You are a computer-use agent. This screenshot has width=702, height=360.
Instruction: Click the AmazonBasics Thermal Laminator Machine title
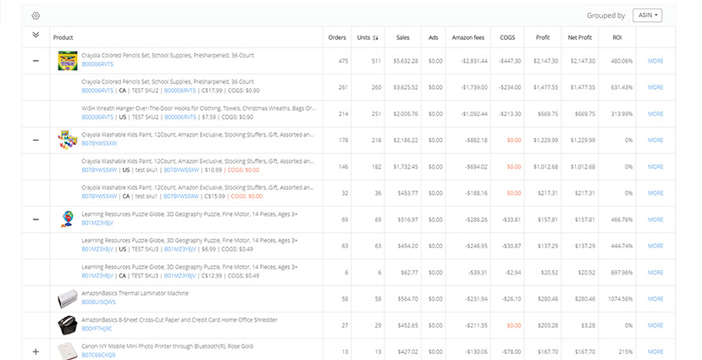tap(135, 293)
